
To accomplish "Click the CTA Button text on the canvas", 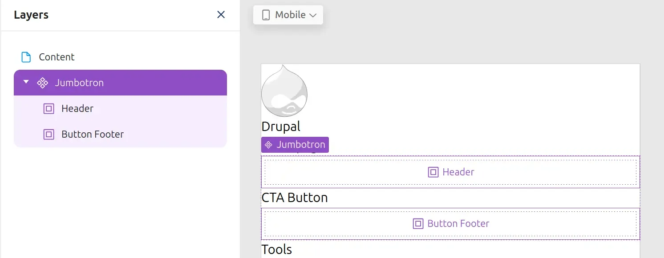I will (295, 197).
